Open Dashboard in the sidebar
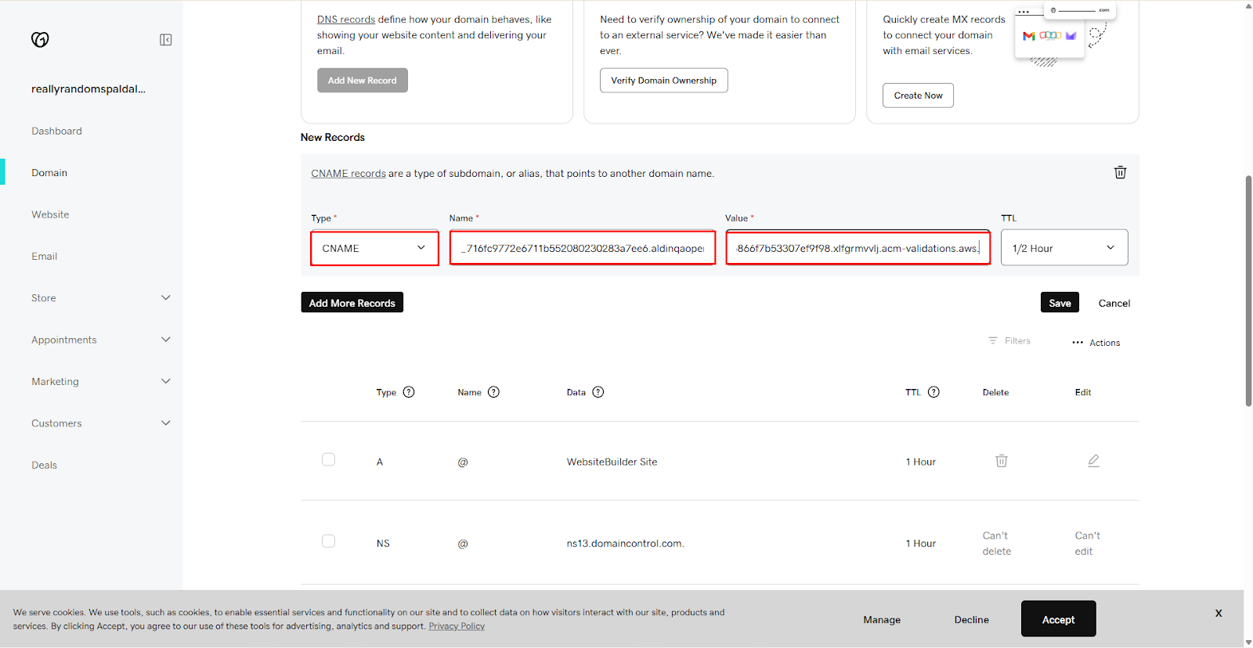The width and height of the screenshot is (1253, 648). [x=56, y=131]
